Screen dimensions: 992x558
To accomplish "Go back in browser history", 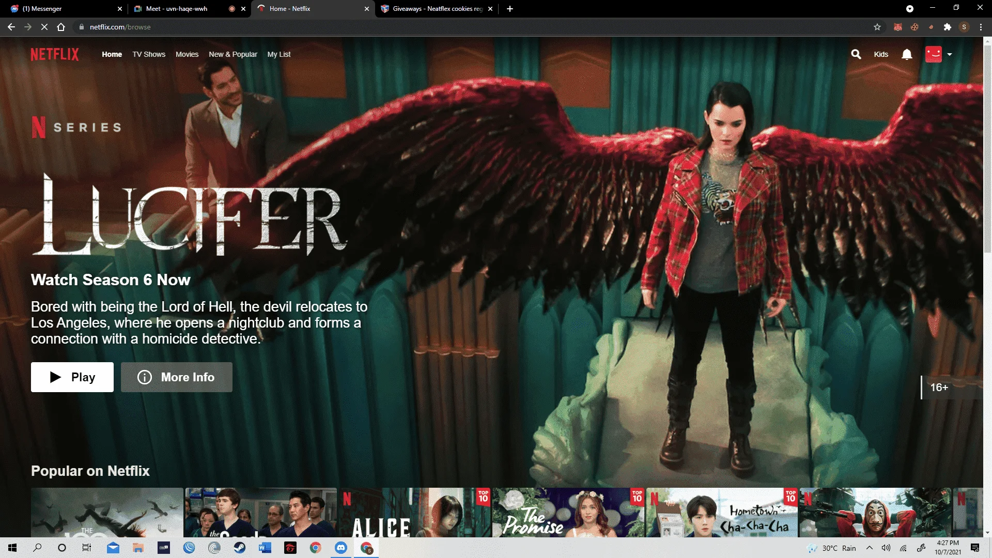I will 11,27.
